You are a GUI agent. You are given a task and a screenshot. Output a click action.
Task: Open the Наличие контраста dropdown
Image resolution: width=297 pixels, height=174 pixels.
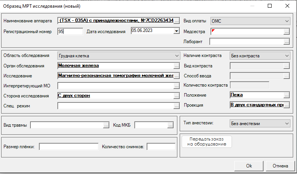pyautogui.click(x=287, y=56)
